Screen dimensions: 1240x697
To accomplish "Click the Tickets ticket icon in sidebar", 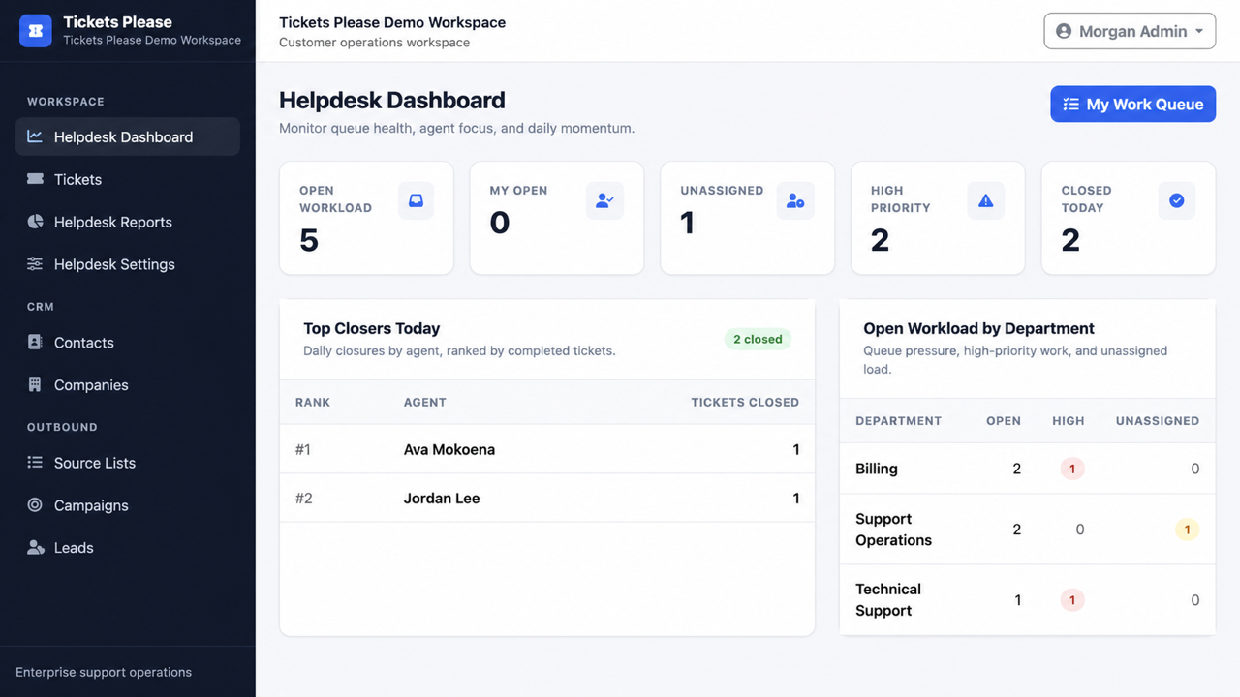I will [35, 179].
